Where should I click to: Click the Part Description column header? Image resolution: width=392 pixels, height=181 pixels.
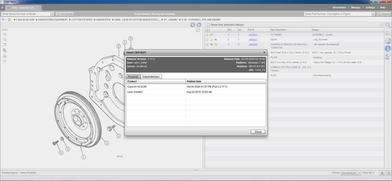[291, 30]
